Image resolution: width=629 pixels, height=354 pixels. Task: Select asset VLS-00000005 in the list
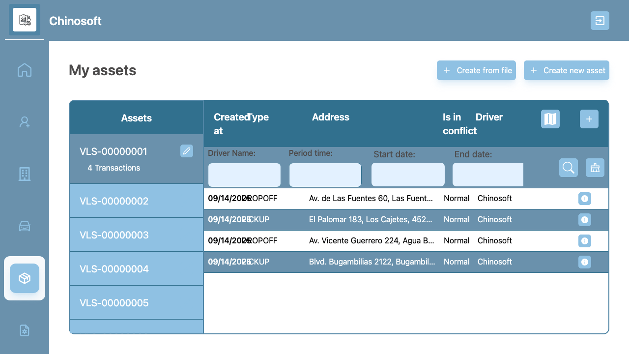click(x=114, y=303)
